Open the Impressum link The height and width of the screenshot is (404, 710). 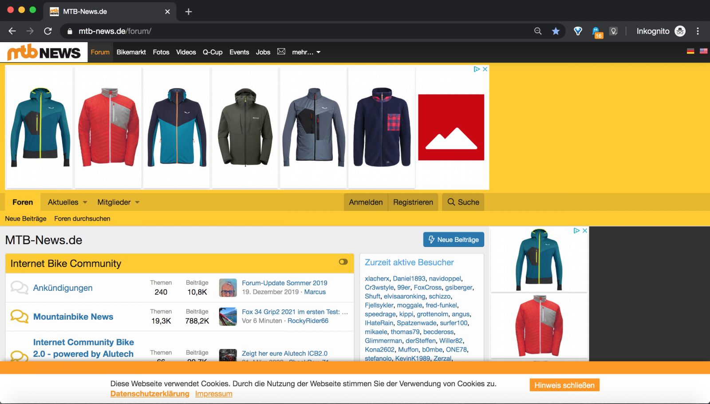point(214,394)
